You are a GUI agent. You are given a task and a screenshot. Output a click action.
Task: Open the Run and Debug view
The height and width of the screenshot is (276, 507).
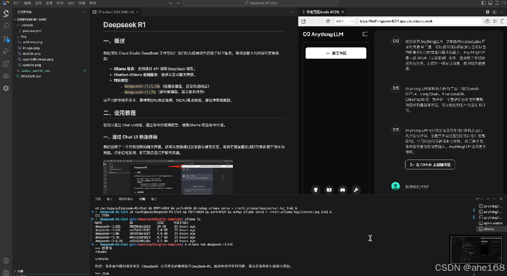click(6, 51)
